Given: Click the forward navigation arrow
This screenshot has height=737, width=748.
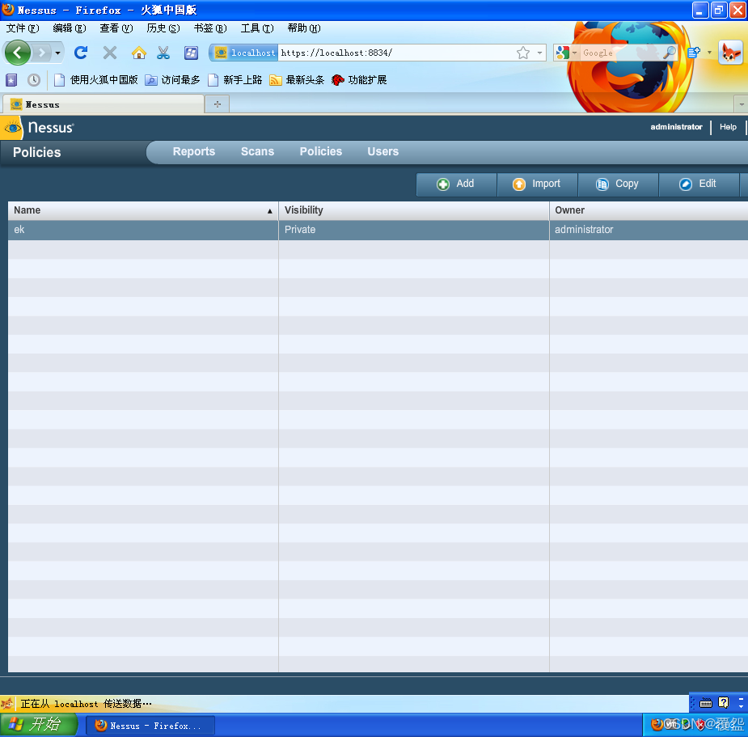Looking at the screenshot, I should click(42, 53).
